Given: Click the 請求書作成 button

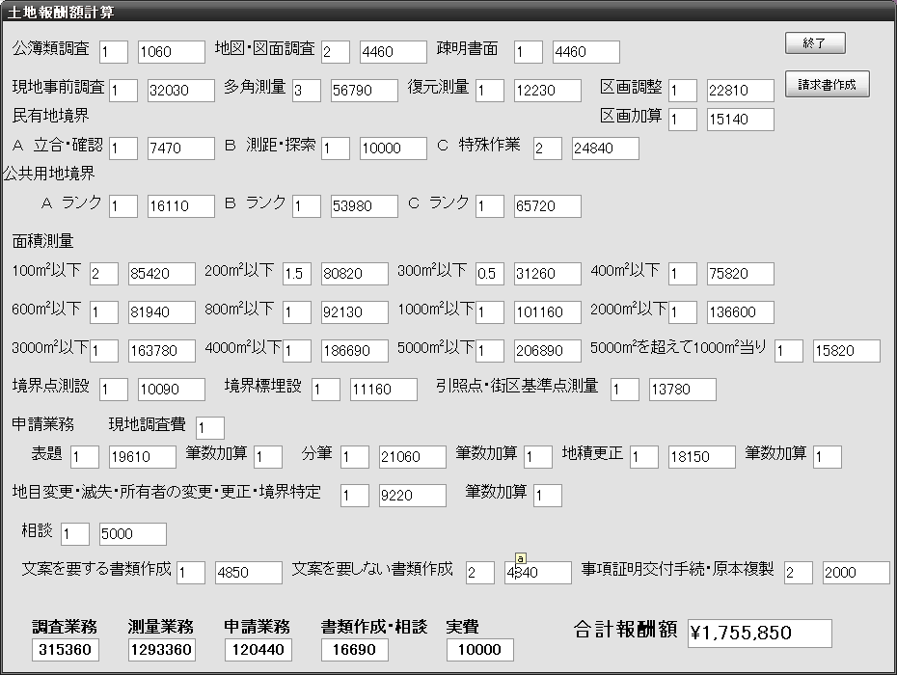Looking at the screenshot, I should click(x=827, y=85).
